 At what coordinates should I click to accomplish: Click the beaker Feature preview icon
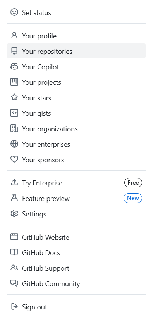click(x=14, y=198)
